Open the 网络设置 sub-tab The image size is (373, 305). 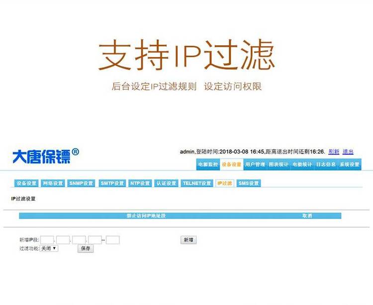pyautogui.click(x=53, y=183)
